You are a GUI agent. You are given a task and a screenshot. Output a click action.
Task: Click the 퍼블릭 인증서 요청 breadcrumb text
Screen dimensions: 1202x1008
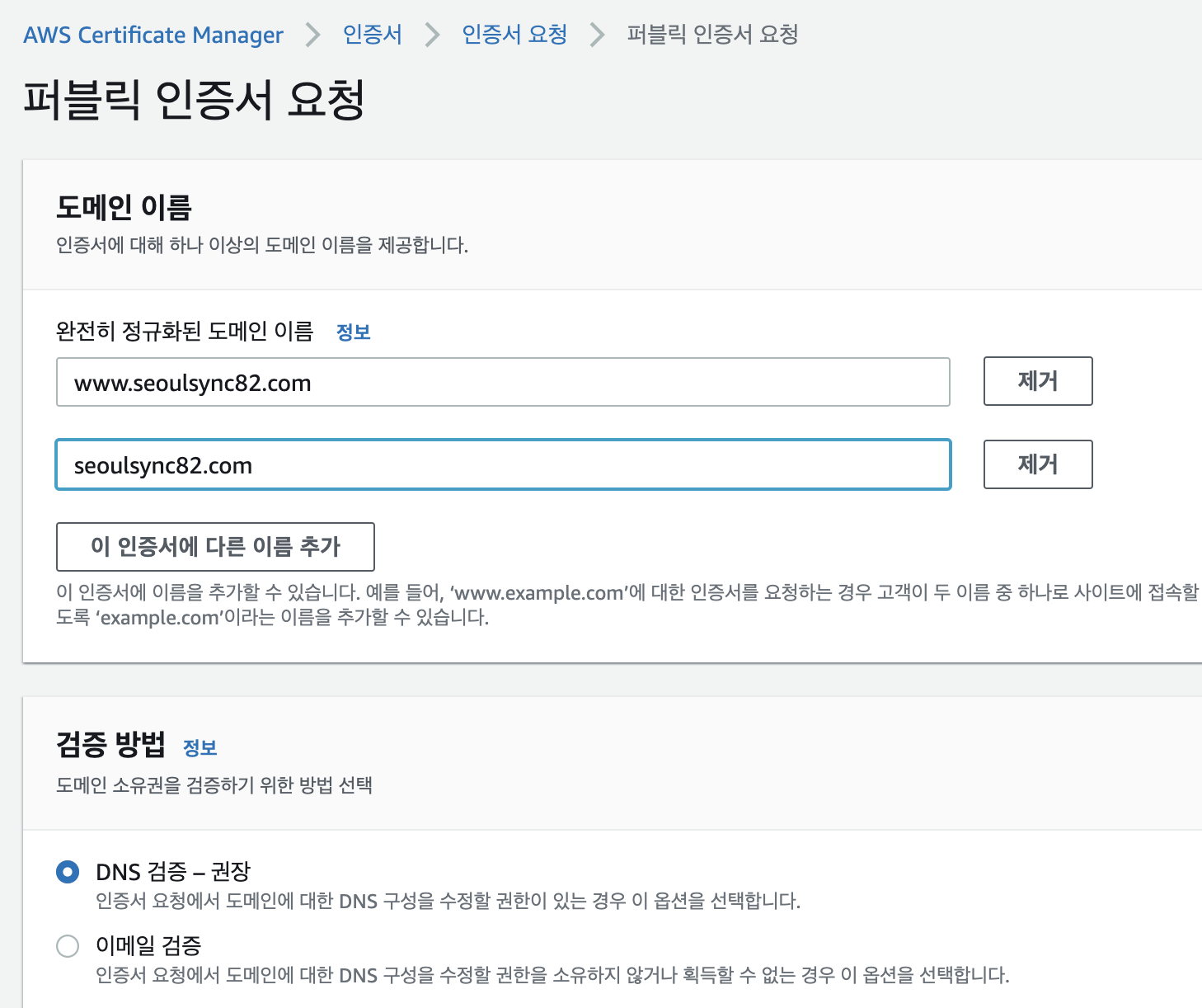pos(712,35)
